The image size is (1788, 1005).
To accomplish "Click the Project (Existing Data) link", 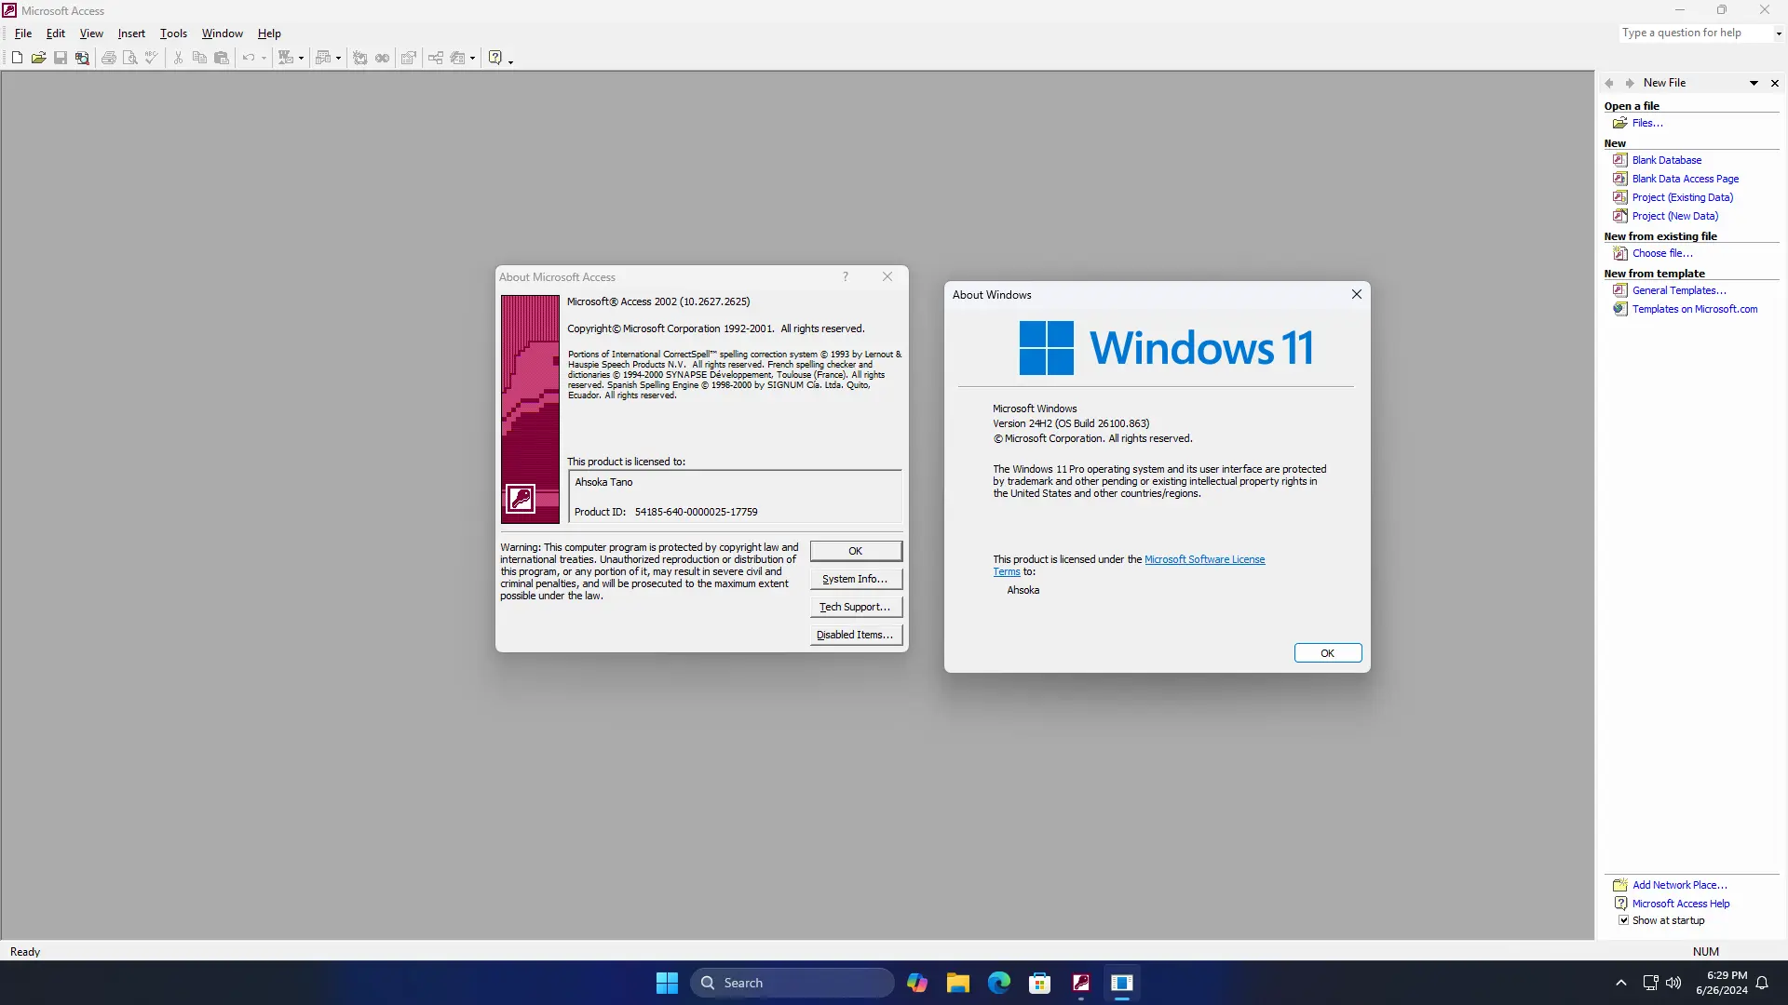I will (x=1683, y=197).
